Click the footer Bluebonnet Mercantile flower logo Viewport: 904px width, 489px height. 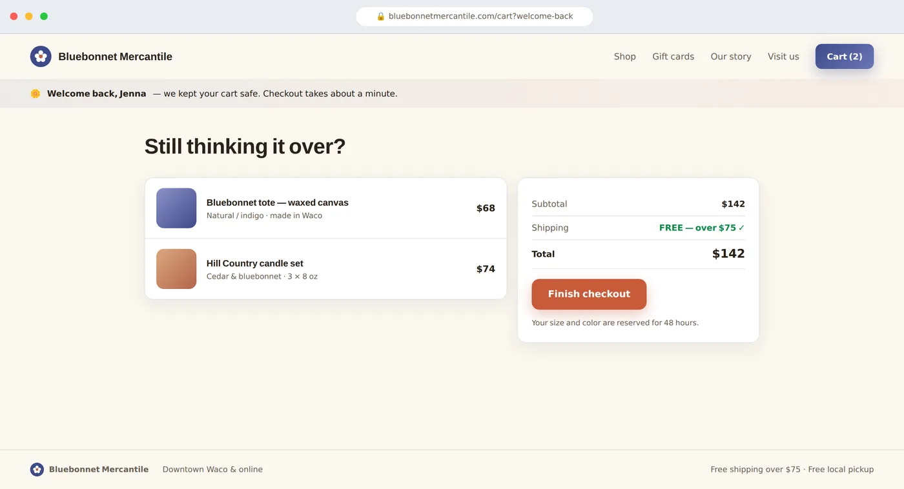click(37, 470)
